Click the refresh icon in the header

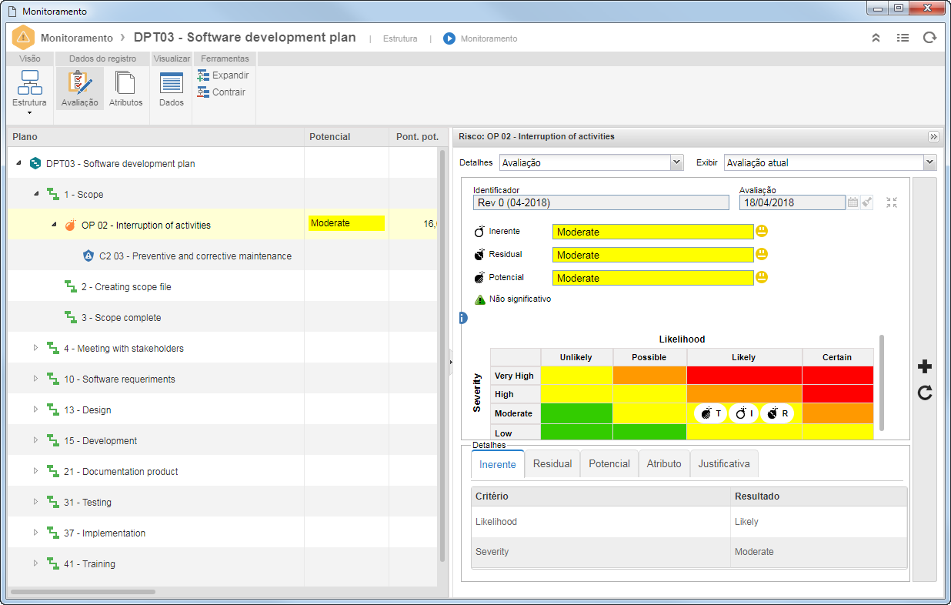[x=929, y=37]
